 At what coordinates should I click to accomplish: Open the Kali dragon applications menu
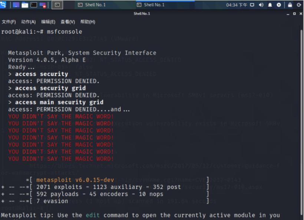coord(3,5)
